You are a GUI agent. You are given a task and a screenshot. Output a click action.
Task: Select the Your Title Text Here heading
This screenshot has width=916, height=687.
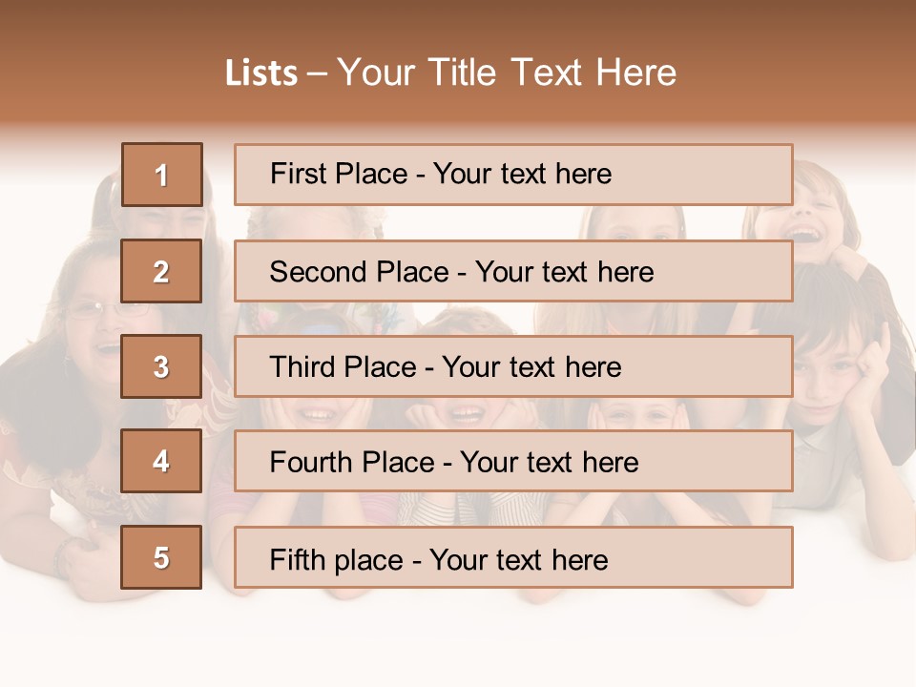(x=507, y=73)
